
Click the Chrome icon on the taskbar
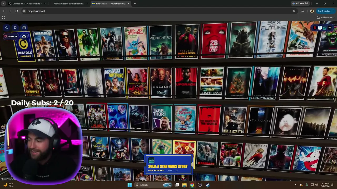(x=192, y=185)
